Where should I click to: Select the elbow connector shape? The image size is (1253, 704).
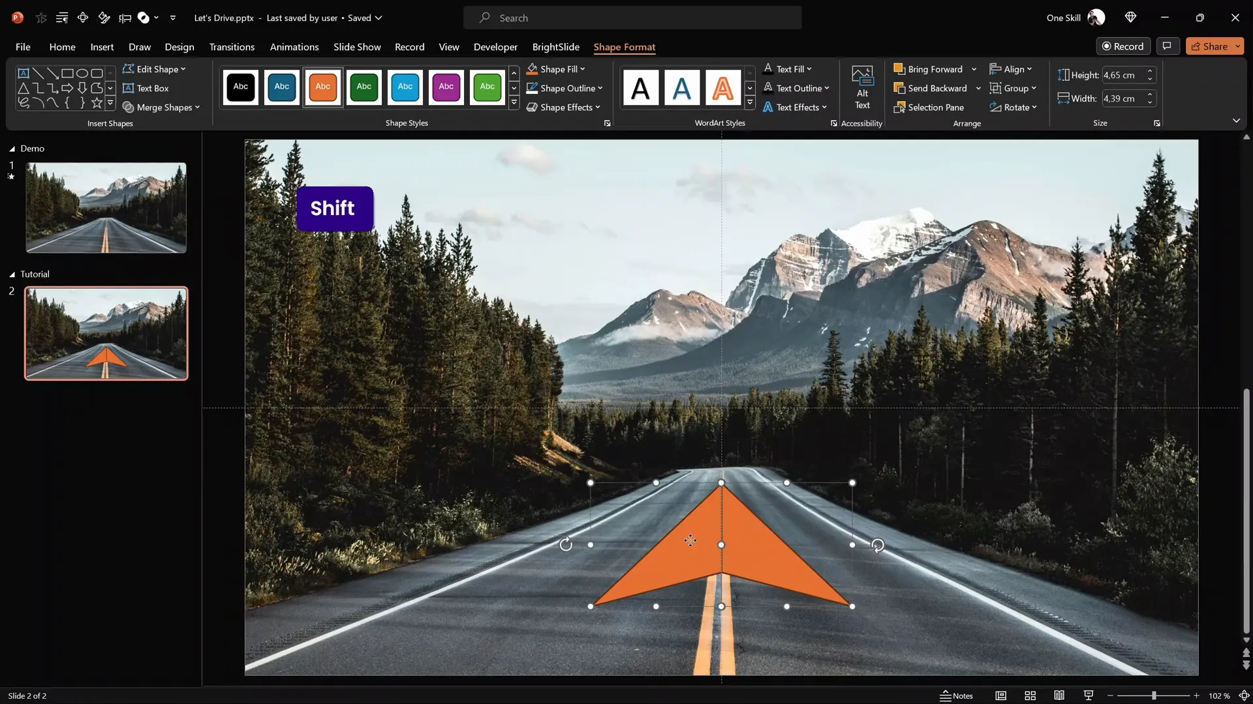tap(38, 88)
